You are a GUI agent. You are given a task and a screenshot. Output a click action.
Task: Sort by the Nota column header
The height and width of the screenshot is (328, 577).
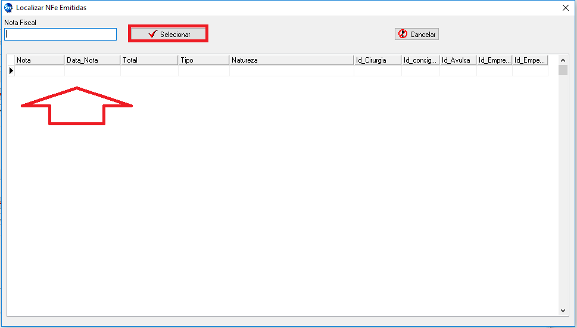click(39, 60)
